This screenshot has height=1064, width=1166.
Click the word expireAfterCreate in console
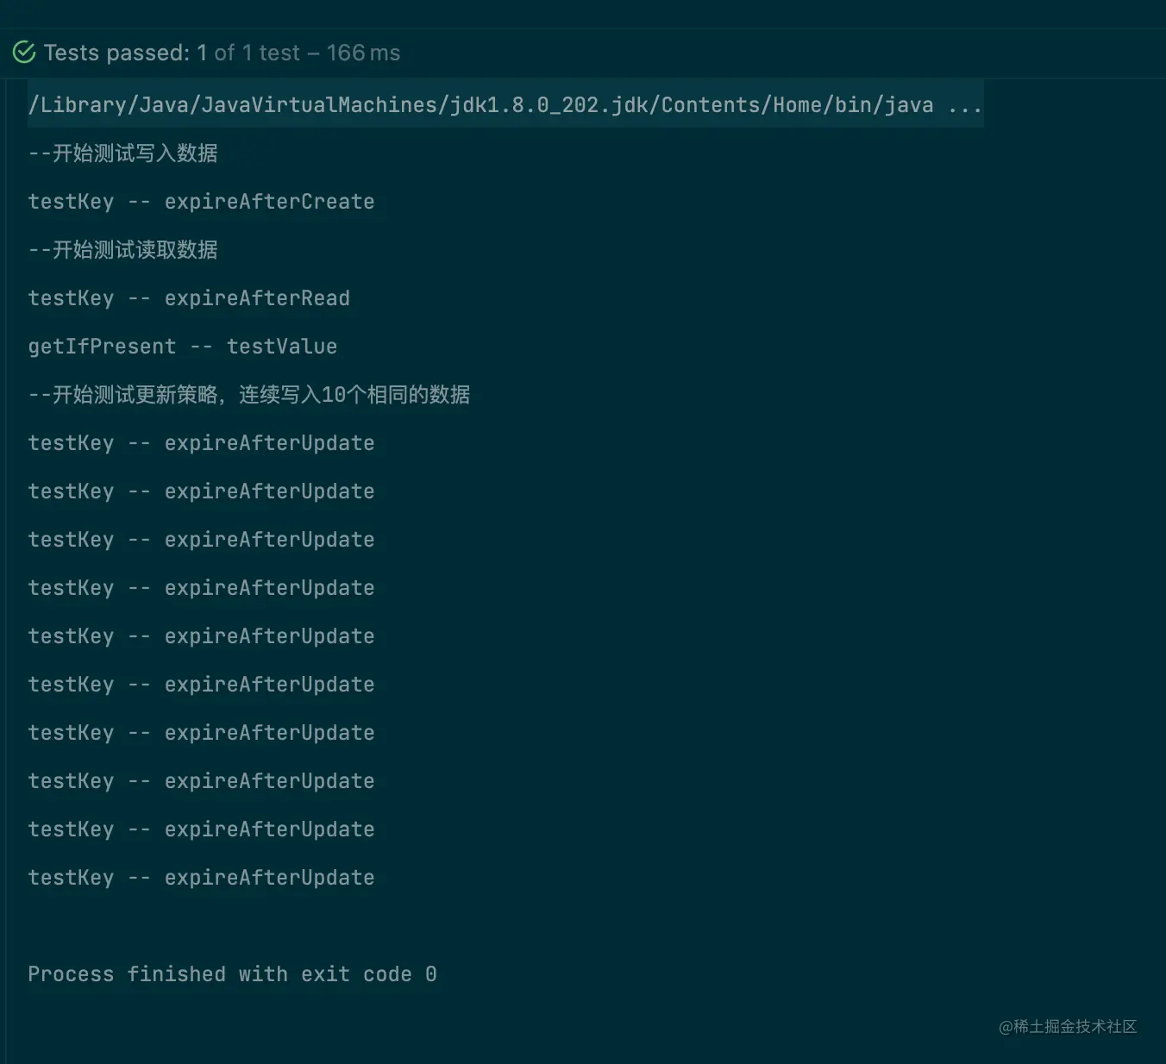pyautogui.click(x=269, y=202)
